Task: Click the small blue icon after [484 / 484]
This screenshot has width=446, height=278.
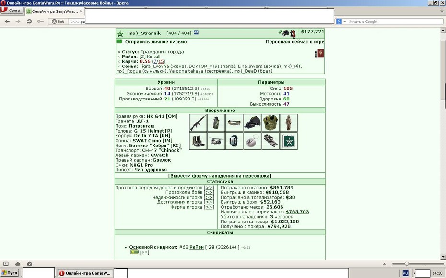Action: (x=196, y=33)
